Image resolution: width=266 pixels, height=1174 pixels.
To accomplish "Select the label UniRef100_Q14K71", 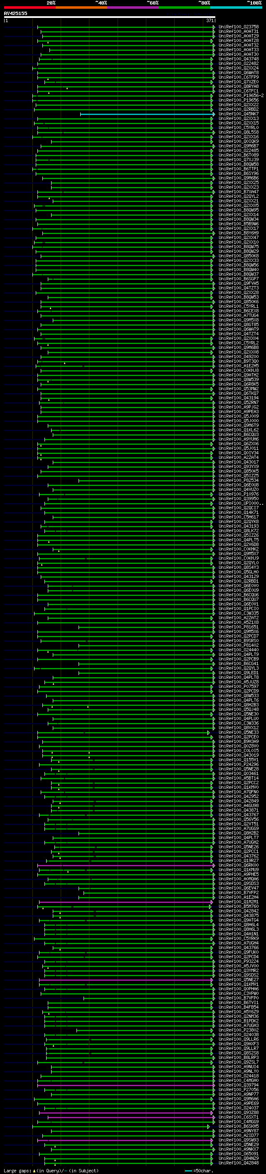I will [239, 512].
